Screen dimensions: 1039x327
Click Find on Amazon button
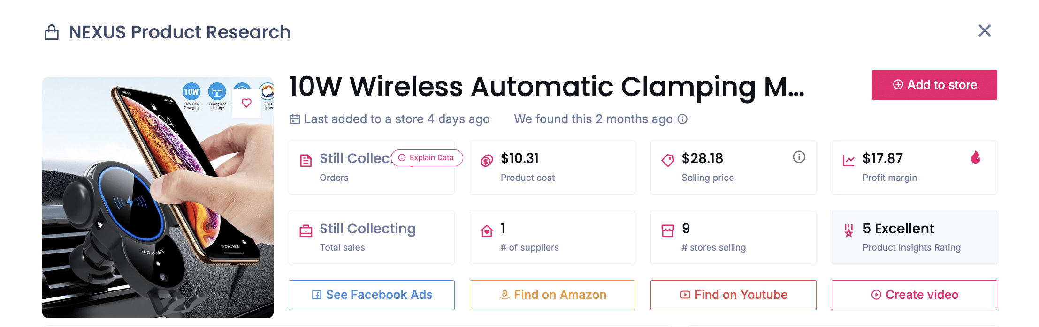552,295
